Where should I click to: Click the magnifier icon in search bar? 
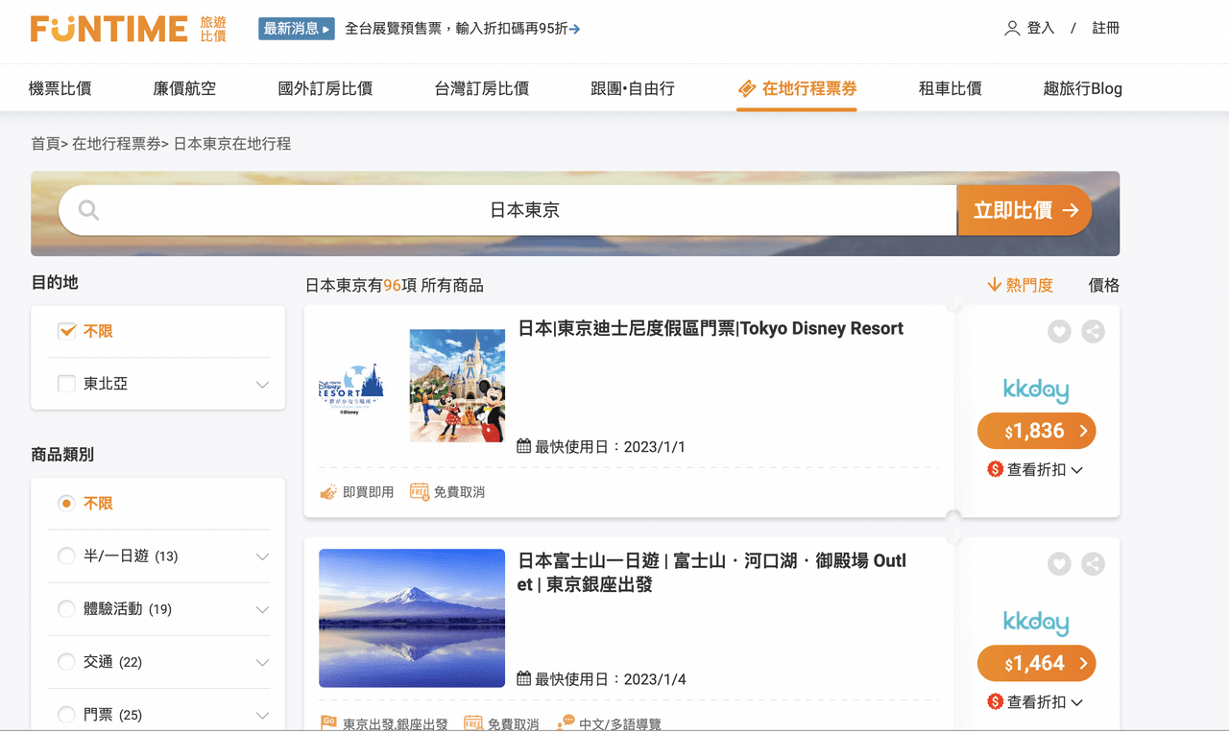pyautogui.click(x=88, y=210)
